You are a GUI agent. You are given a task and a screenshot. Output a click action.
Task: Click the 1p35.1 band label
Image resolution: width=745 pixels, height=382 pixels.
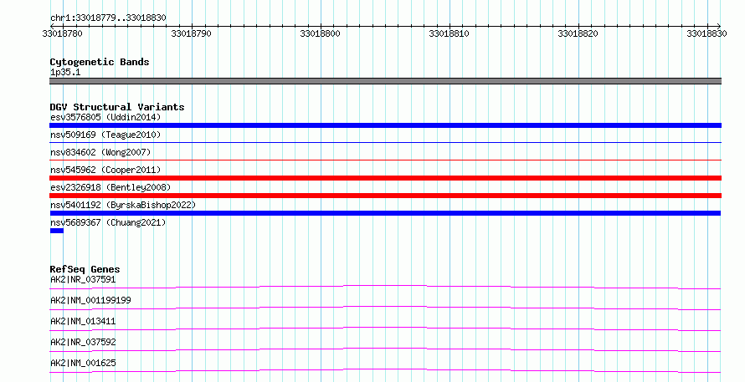(65, 72)
